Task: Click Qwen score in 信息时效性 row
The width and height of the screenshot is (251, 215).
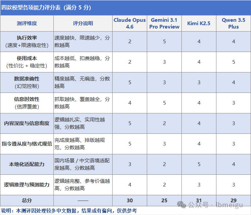Action: coord(234,103)
